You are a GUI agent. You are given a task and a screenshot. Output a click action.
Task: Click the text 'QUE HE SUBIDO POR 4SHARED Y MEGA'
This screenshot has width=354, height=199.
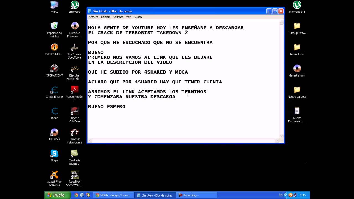pyautogui.click(x=138, y=72)
